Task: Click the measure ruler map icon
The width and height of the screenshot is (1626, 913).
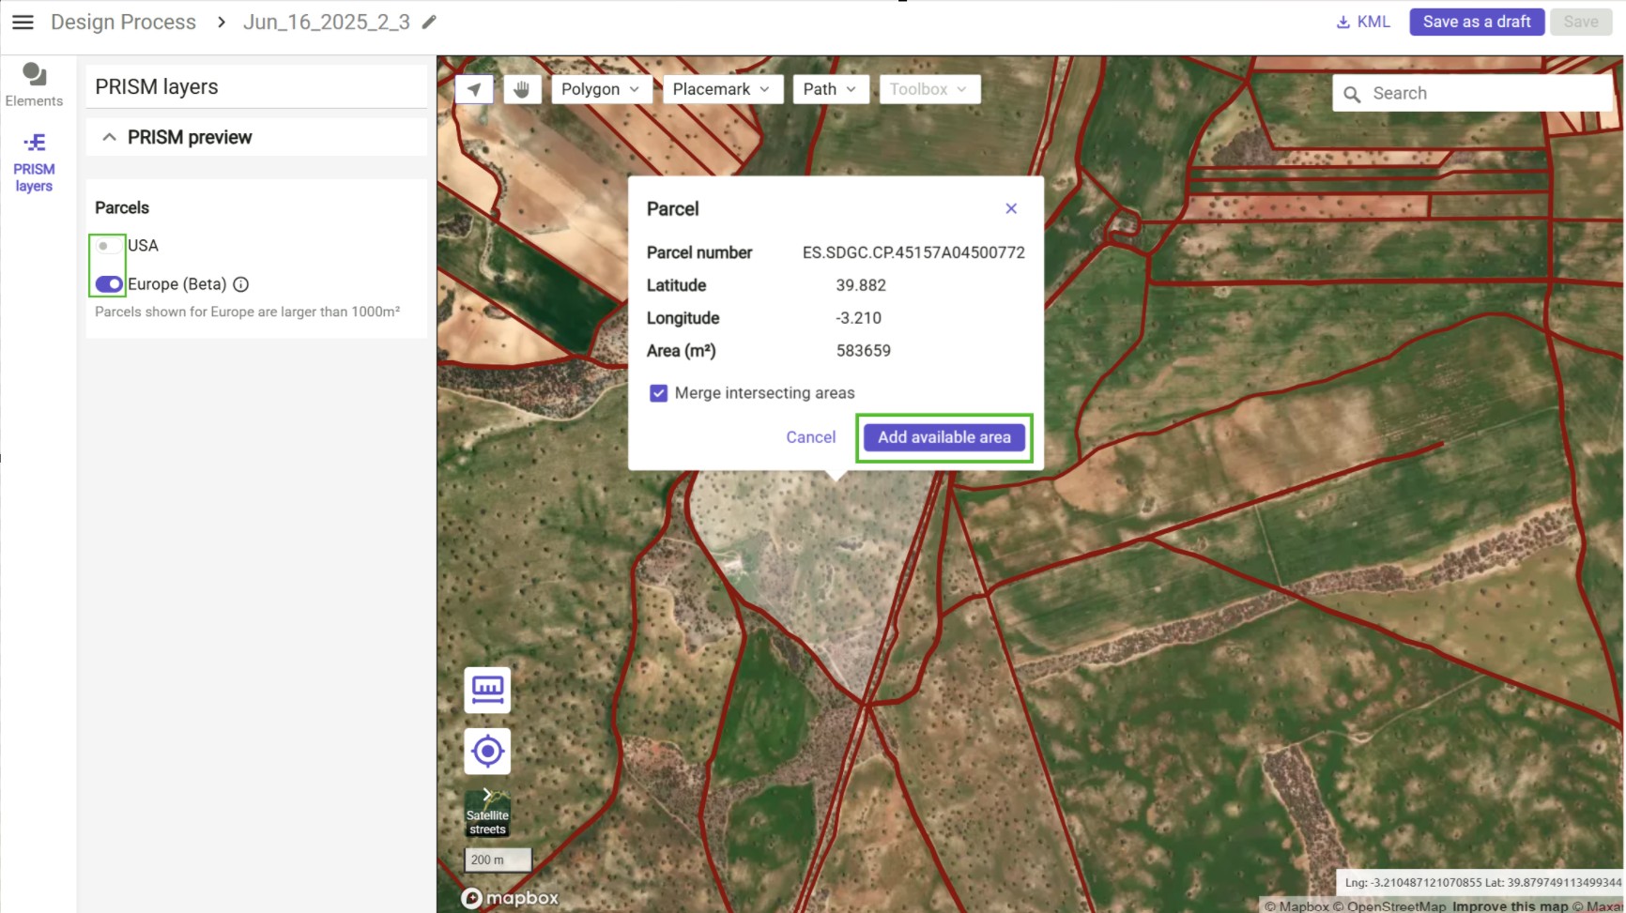Action: coord(487,691)
